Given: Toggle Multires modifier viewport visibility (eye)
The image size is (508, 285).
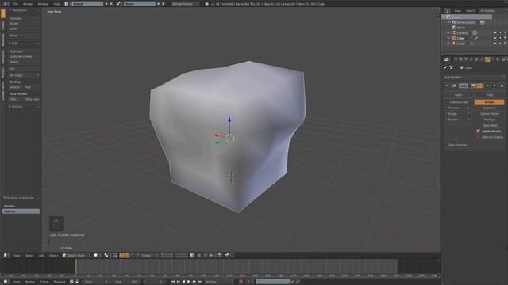Looking at the screenshot, I should pyautogui.click(x=479, y=86).
